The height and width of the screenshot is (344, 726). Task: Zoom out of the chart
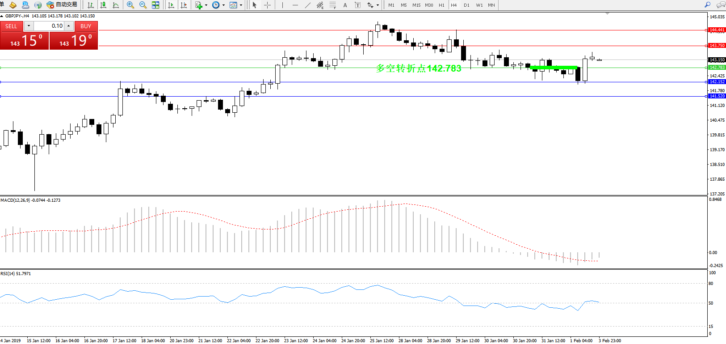click(x=143, y=5)
